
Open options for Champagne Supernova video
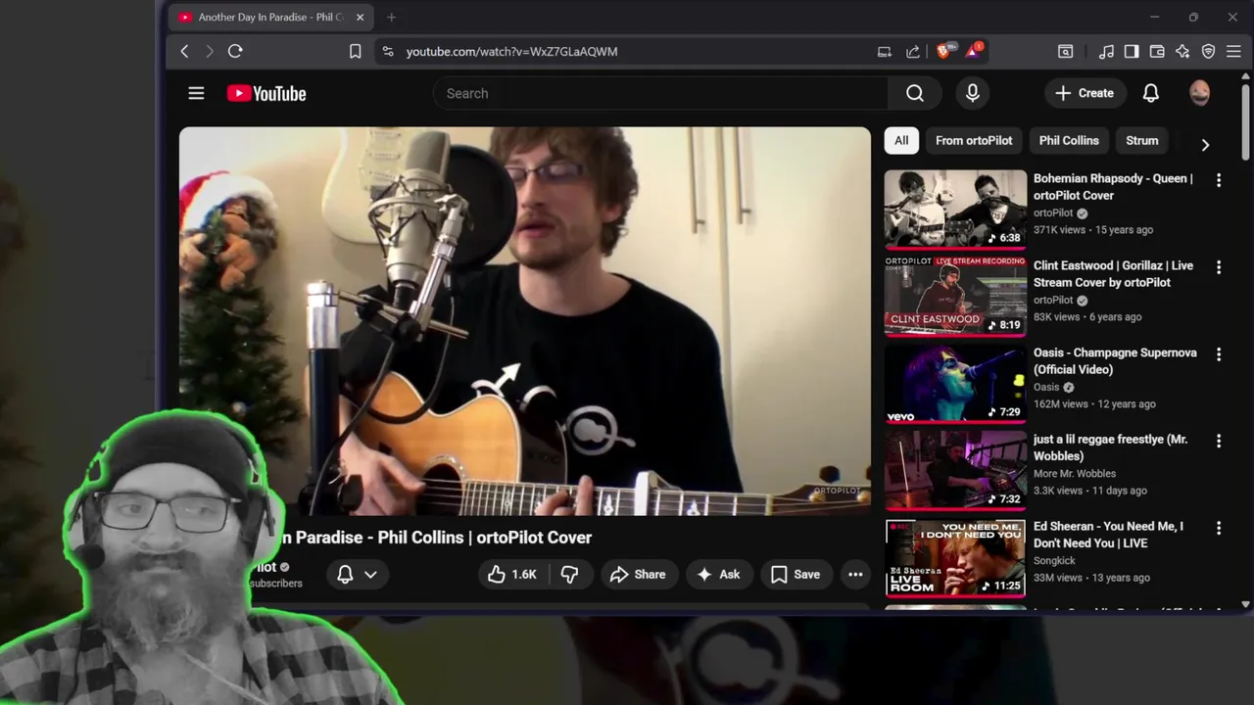1219,354
